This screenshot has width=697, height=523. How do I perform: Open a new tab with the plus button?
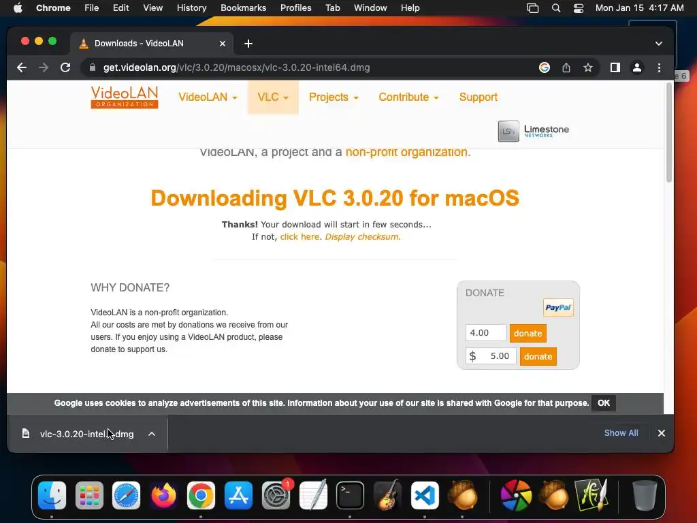tap(248, 44)
